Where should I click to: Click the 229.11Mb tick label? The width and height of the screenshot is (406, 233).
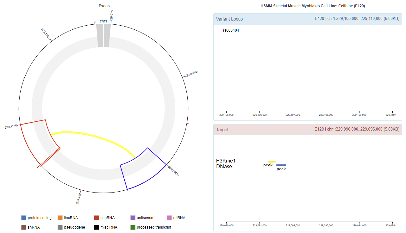point(11,127)
